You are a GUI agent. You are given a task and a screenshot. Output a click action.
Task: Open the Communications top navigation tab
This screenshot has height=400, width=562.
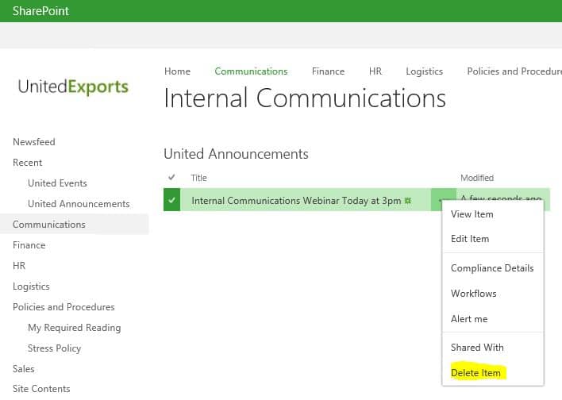click(x=251, y=71)
